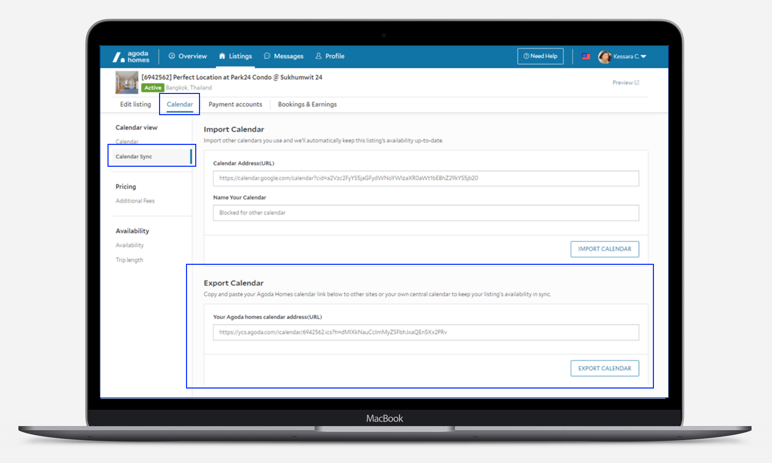Screen dimensions: 772x463
Task: Click the Listings house icon
Action: coord(222,56)
